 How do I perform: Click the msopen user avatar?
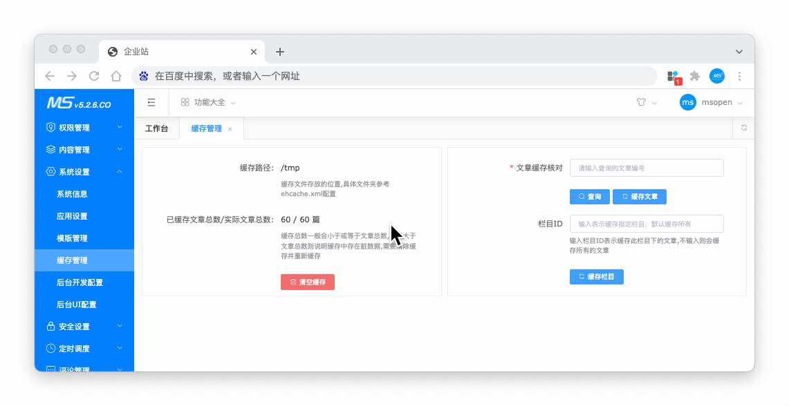(687, 102)
